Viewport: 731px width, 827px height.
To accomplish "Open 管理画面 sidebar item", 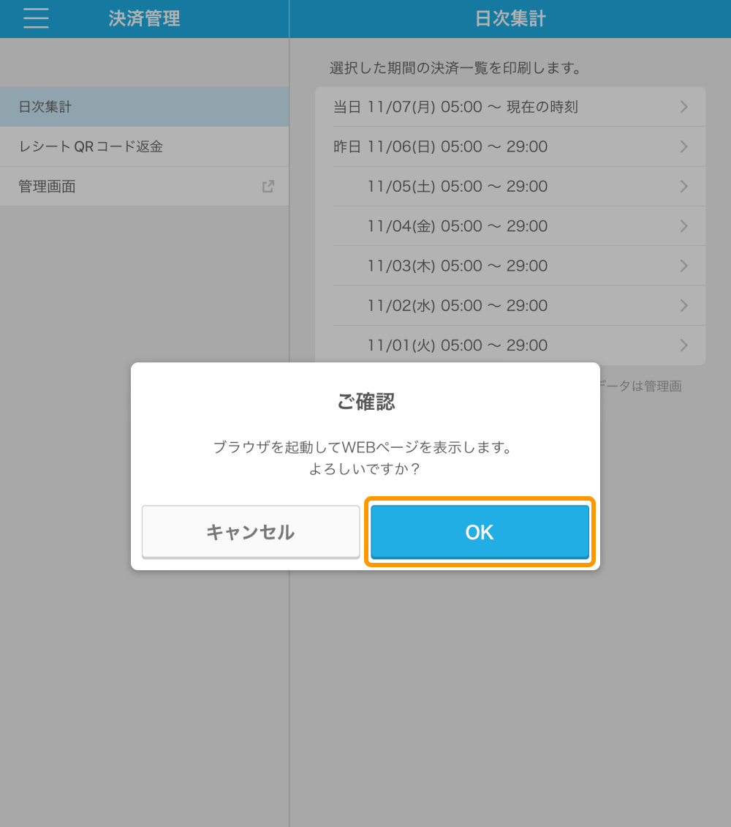I will point(48,187).
